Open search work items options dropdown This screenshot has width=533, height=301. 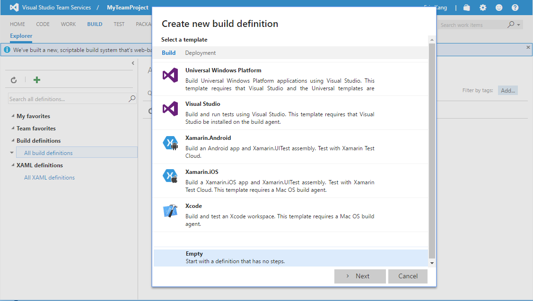coord(518,25)
